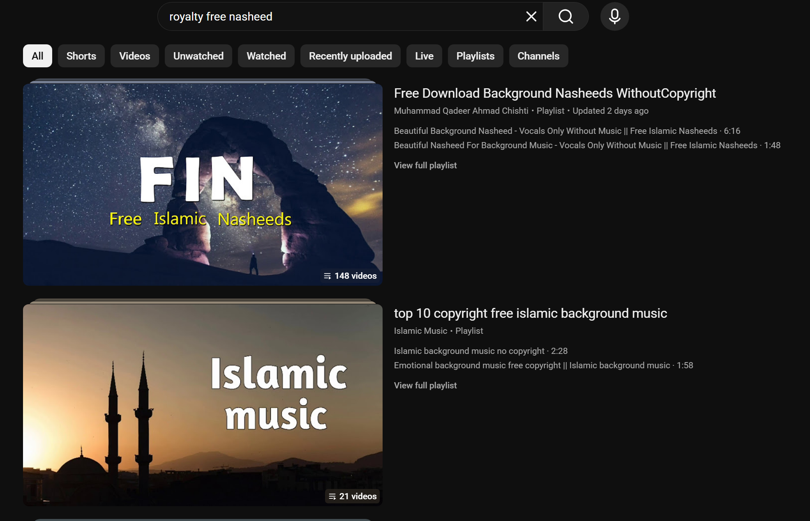Filter by Recently uploaded

point(350,56)
